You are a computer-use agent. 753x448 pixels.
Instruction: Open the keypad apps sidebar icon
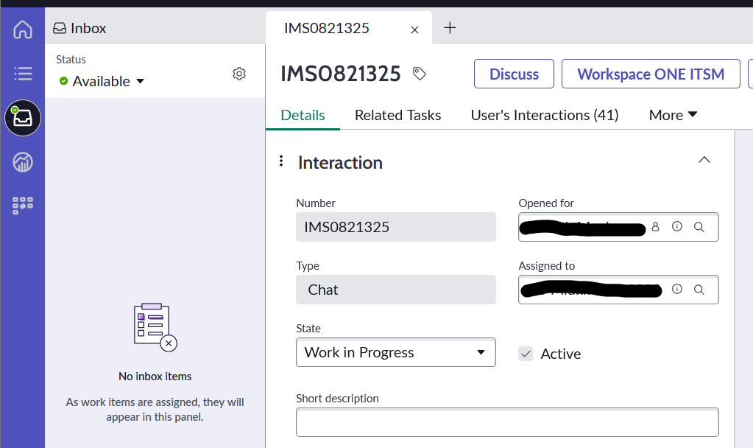click(x=23, y=206)
